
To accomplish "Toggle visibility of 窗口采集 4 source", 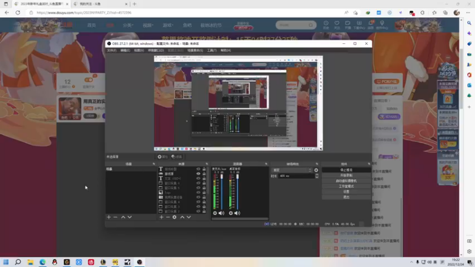I will pos(198,202).
